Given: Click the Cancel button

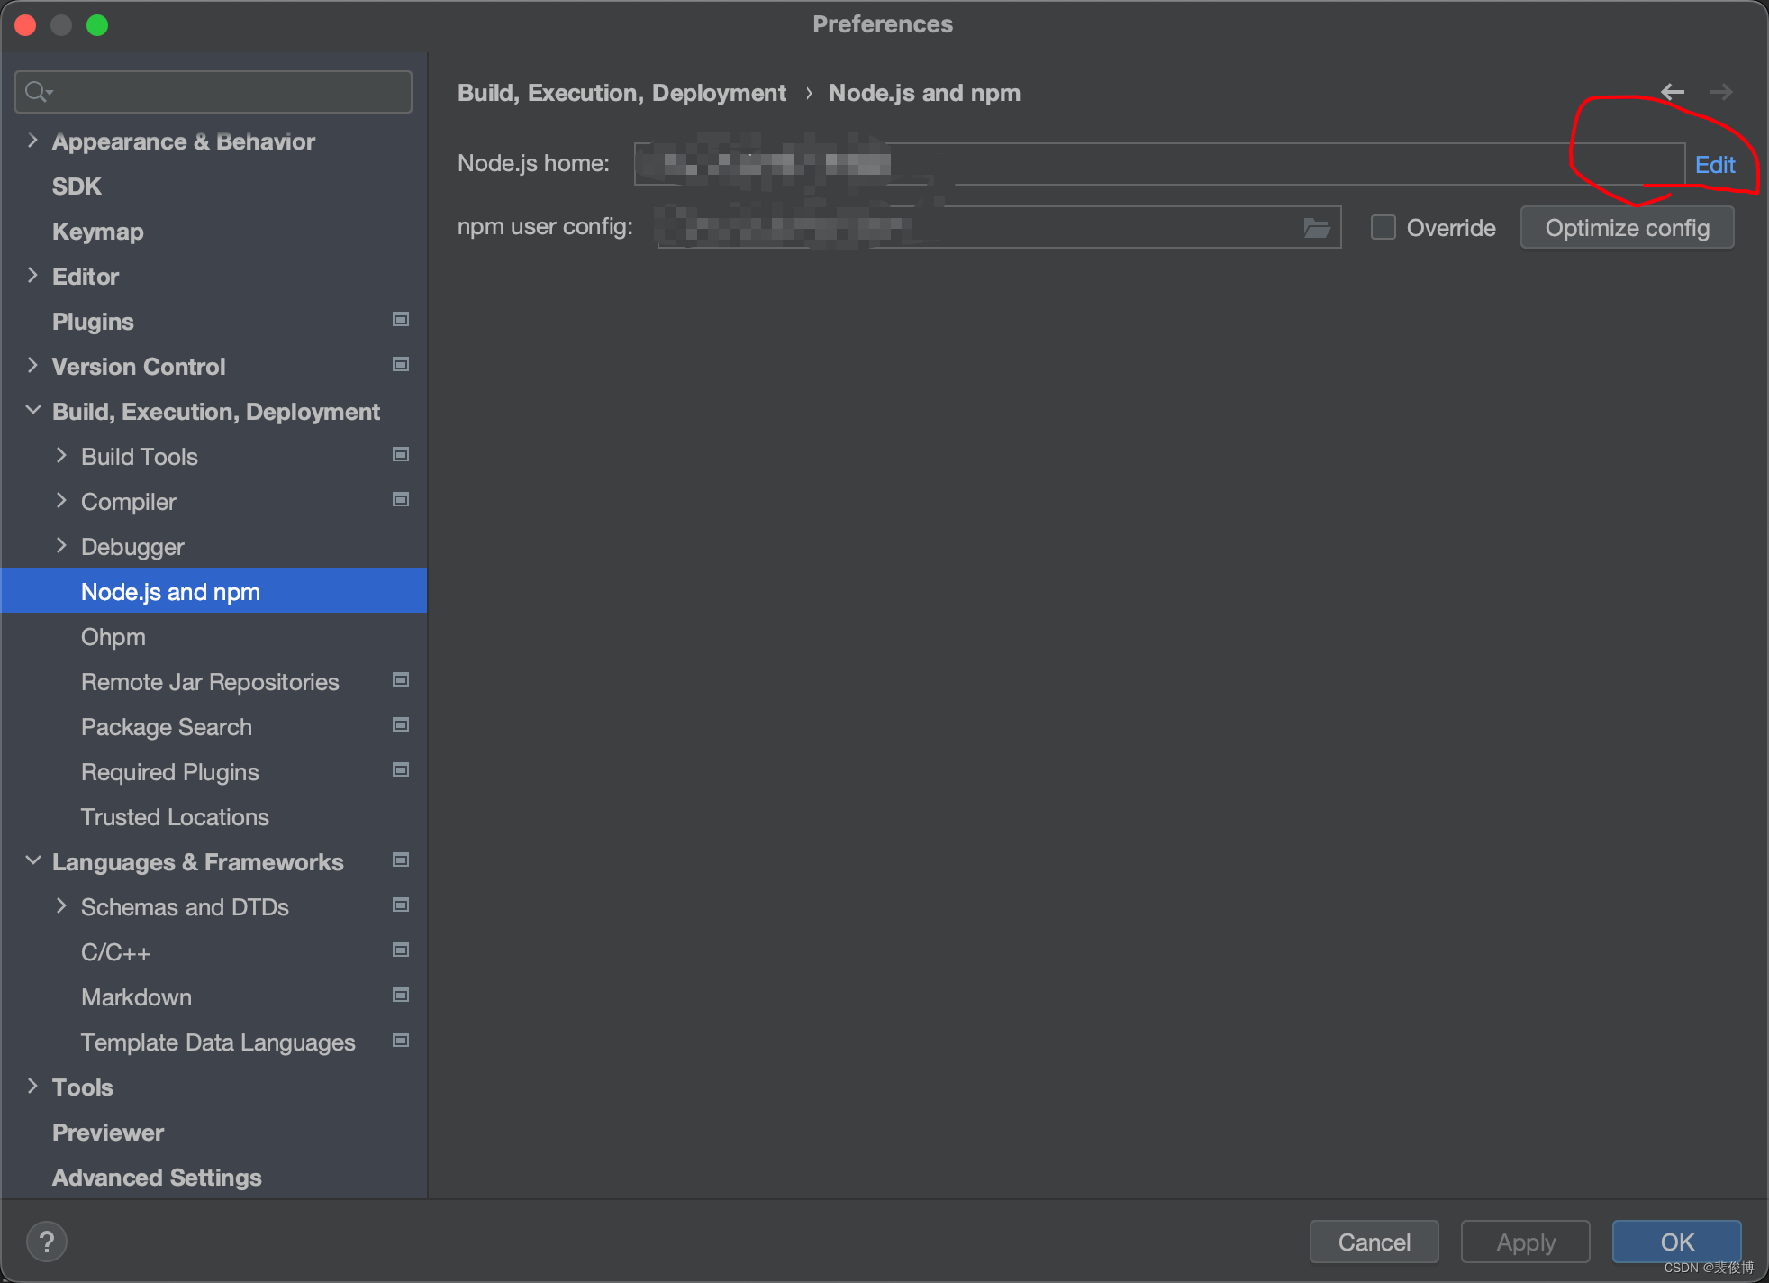Looking at the screenshot, I should [x=1374, y=1242].
